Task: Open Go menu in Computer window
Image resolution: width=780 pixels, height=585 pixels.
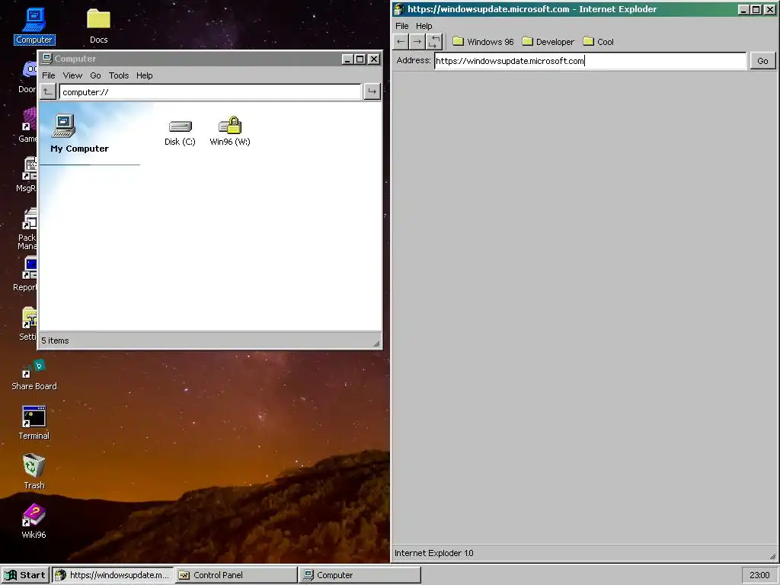Action: 95,75
